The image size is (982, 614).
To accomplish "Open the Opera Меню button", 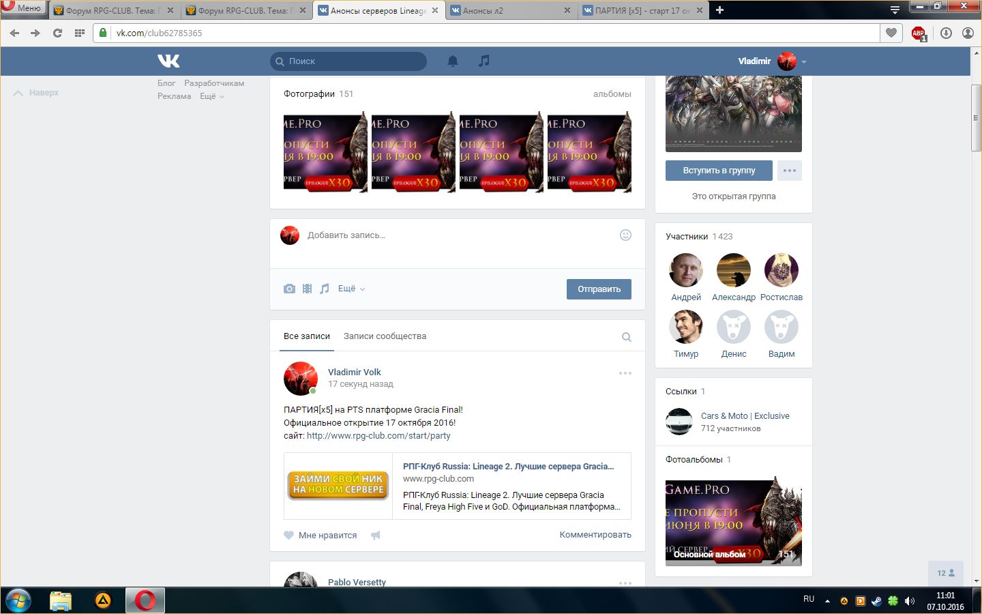I will tap(23, 8).
